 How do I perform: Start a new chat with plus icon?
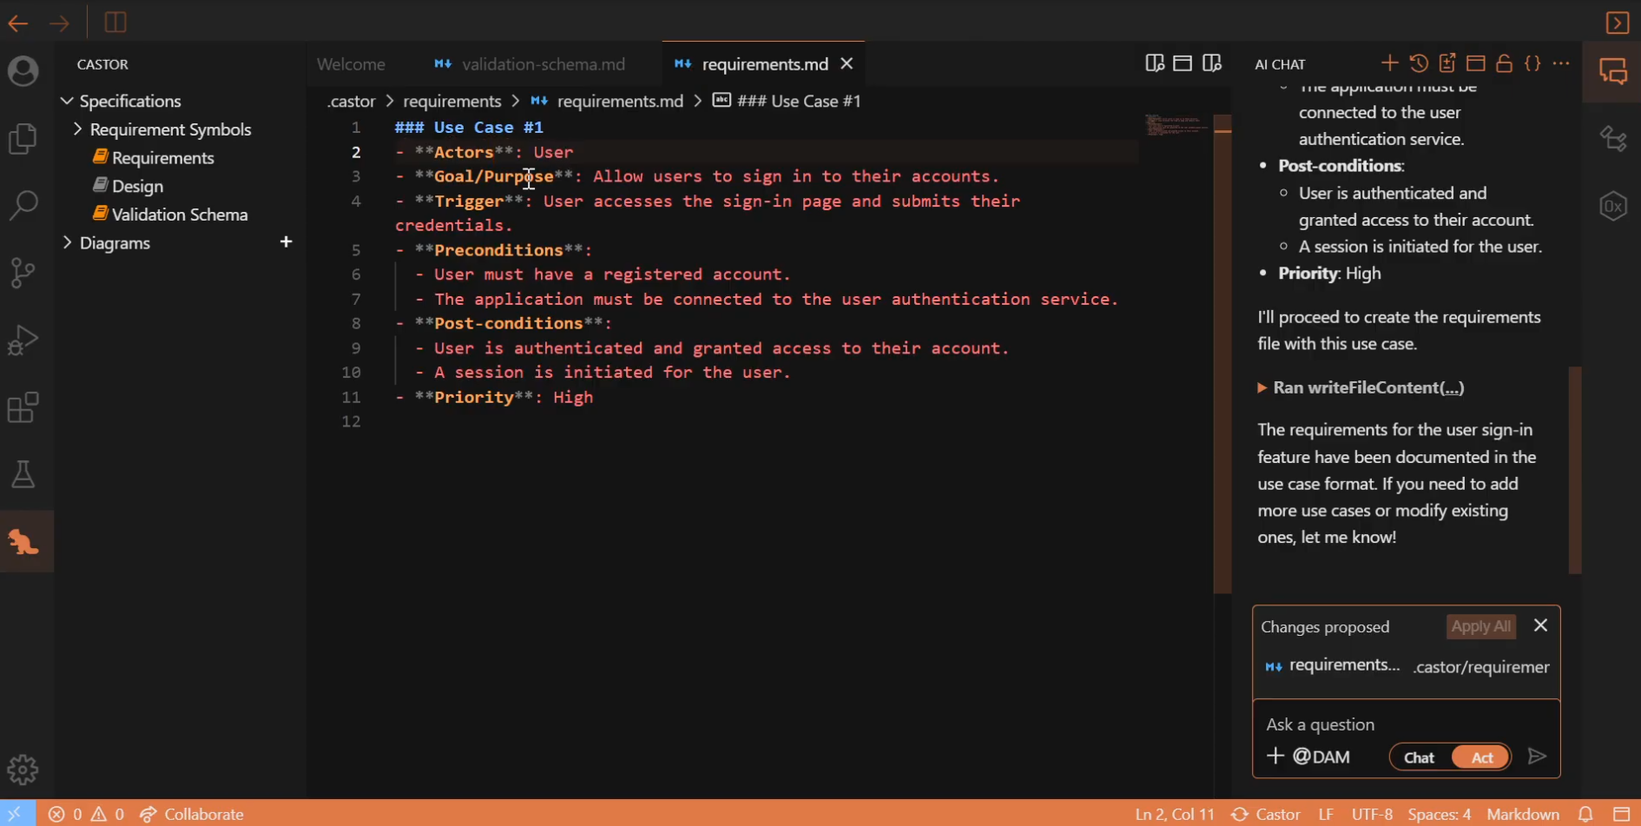(1389, 63)
